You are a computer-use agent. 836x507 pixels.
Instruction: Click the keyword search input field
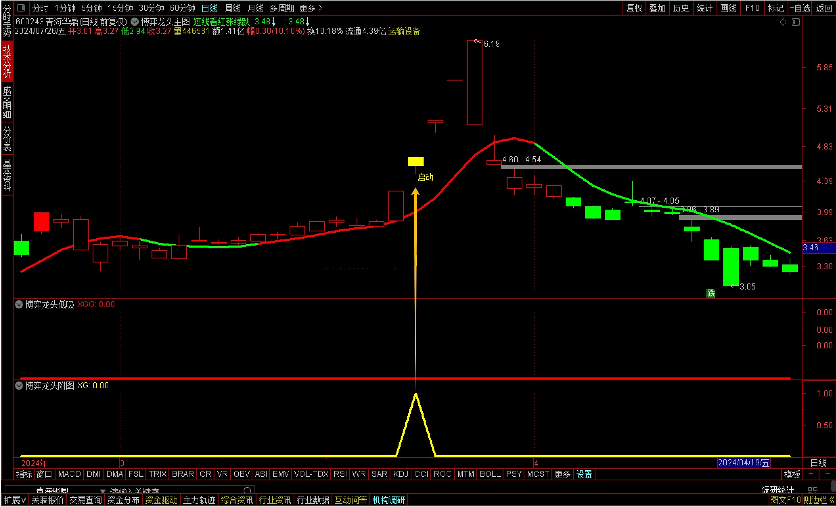point(176,491)
